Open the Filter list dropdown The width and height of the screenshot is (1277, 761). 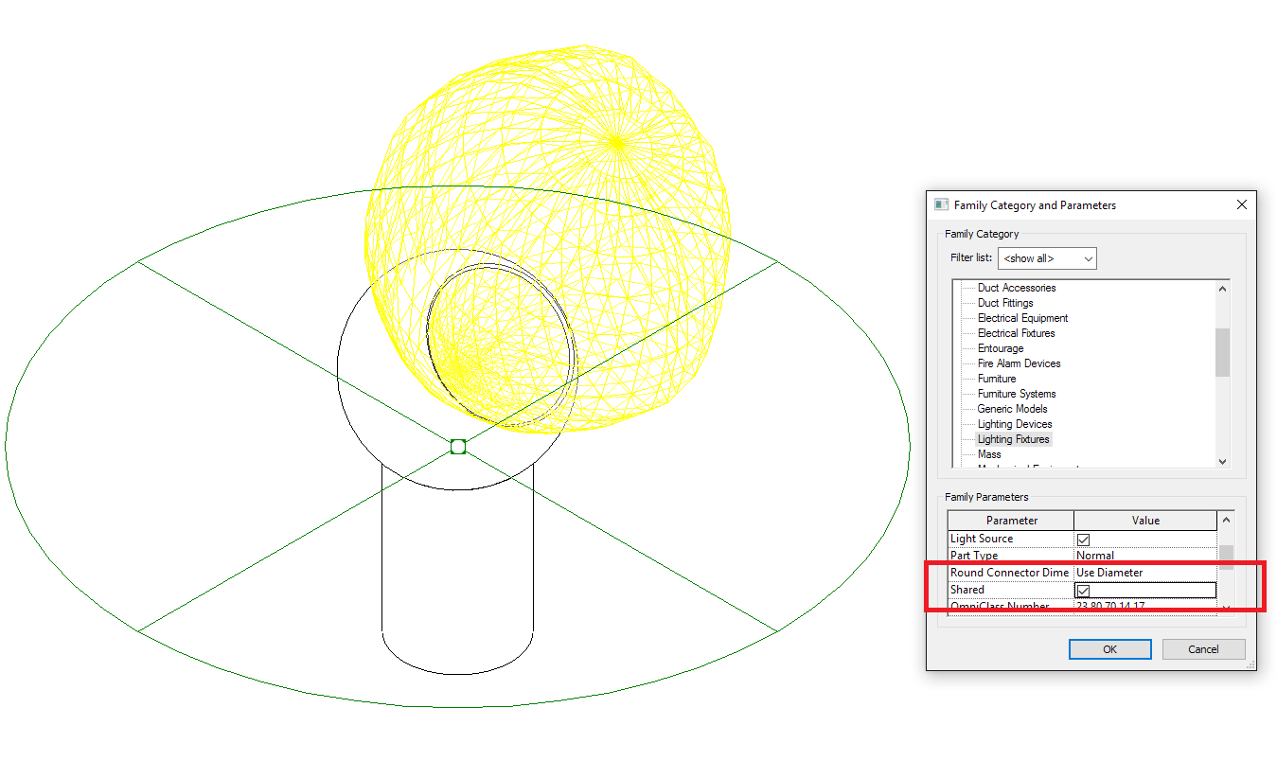pos(1047,258)
